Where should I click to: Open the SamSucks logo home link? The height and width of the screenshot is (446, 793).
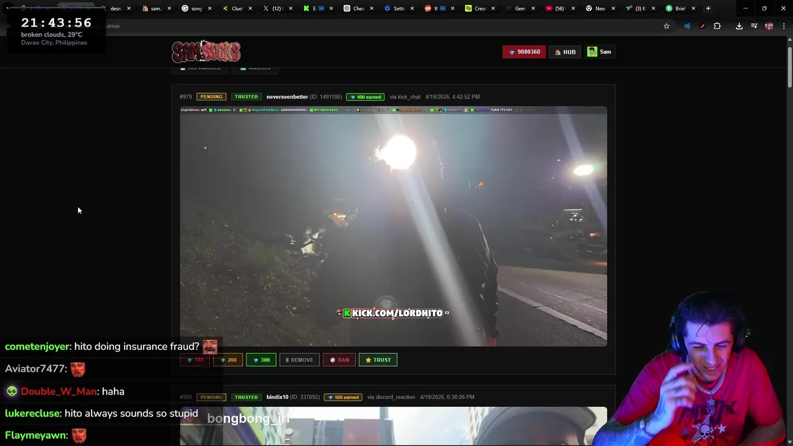[x=206, y=51]
